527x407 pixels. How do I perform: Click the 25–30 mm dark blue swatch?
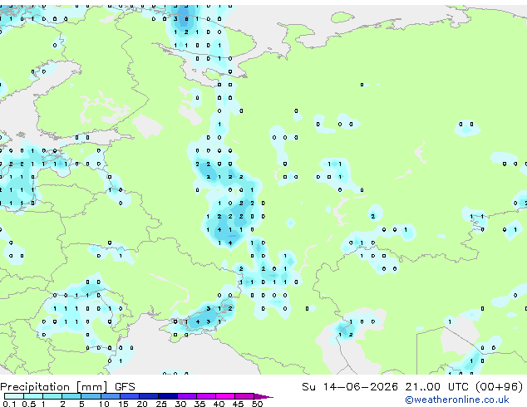[168, 396]
